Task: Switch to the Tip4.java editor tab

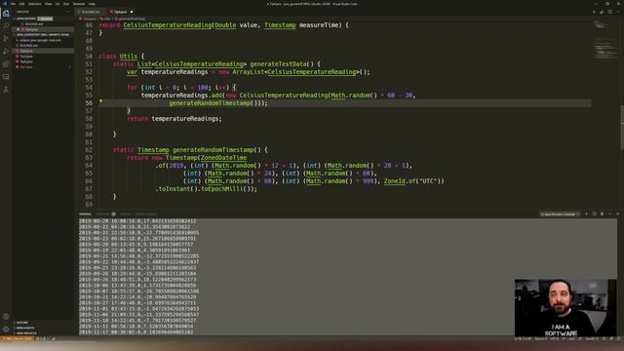Action: point(120,12)
